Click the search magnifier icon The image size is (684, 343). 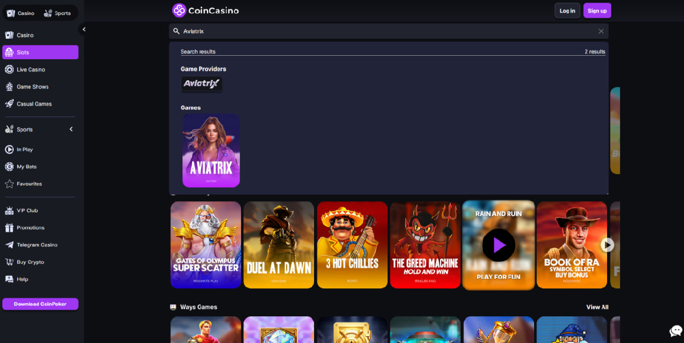point(177,31)
